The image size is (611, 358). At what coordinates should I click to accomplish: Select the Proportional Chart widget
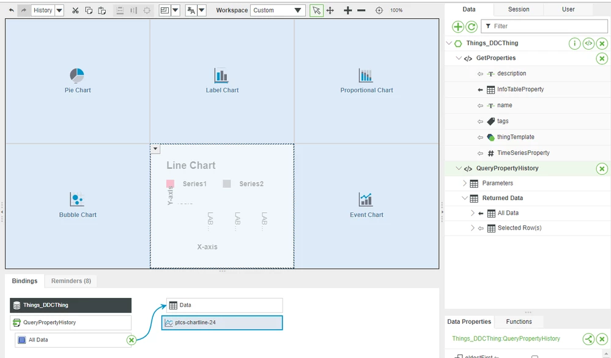point(367,81)
